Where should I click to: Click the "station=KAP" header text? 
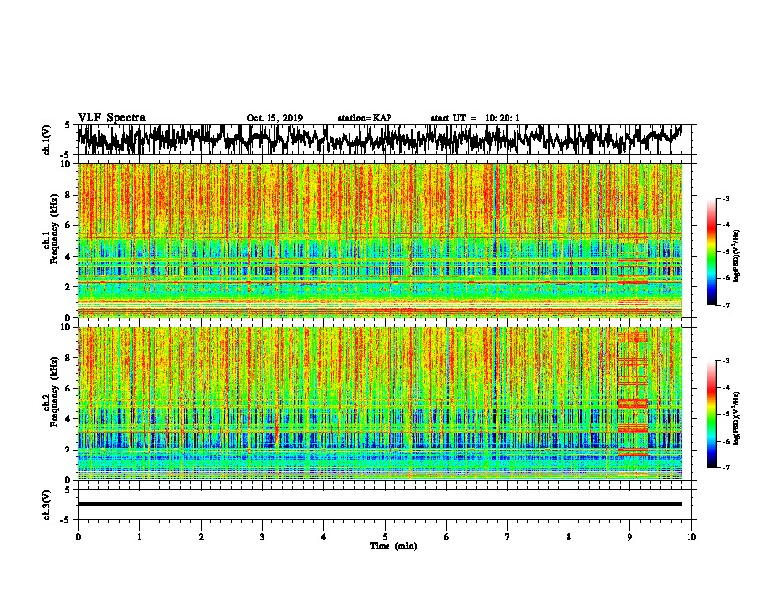click(365, 118)
